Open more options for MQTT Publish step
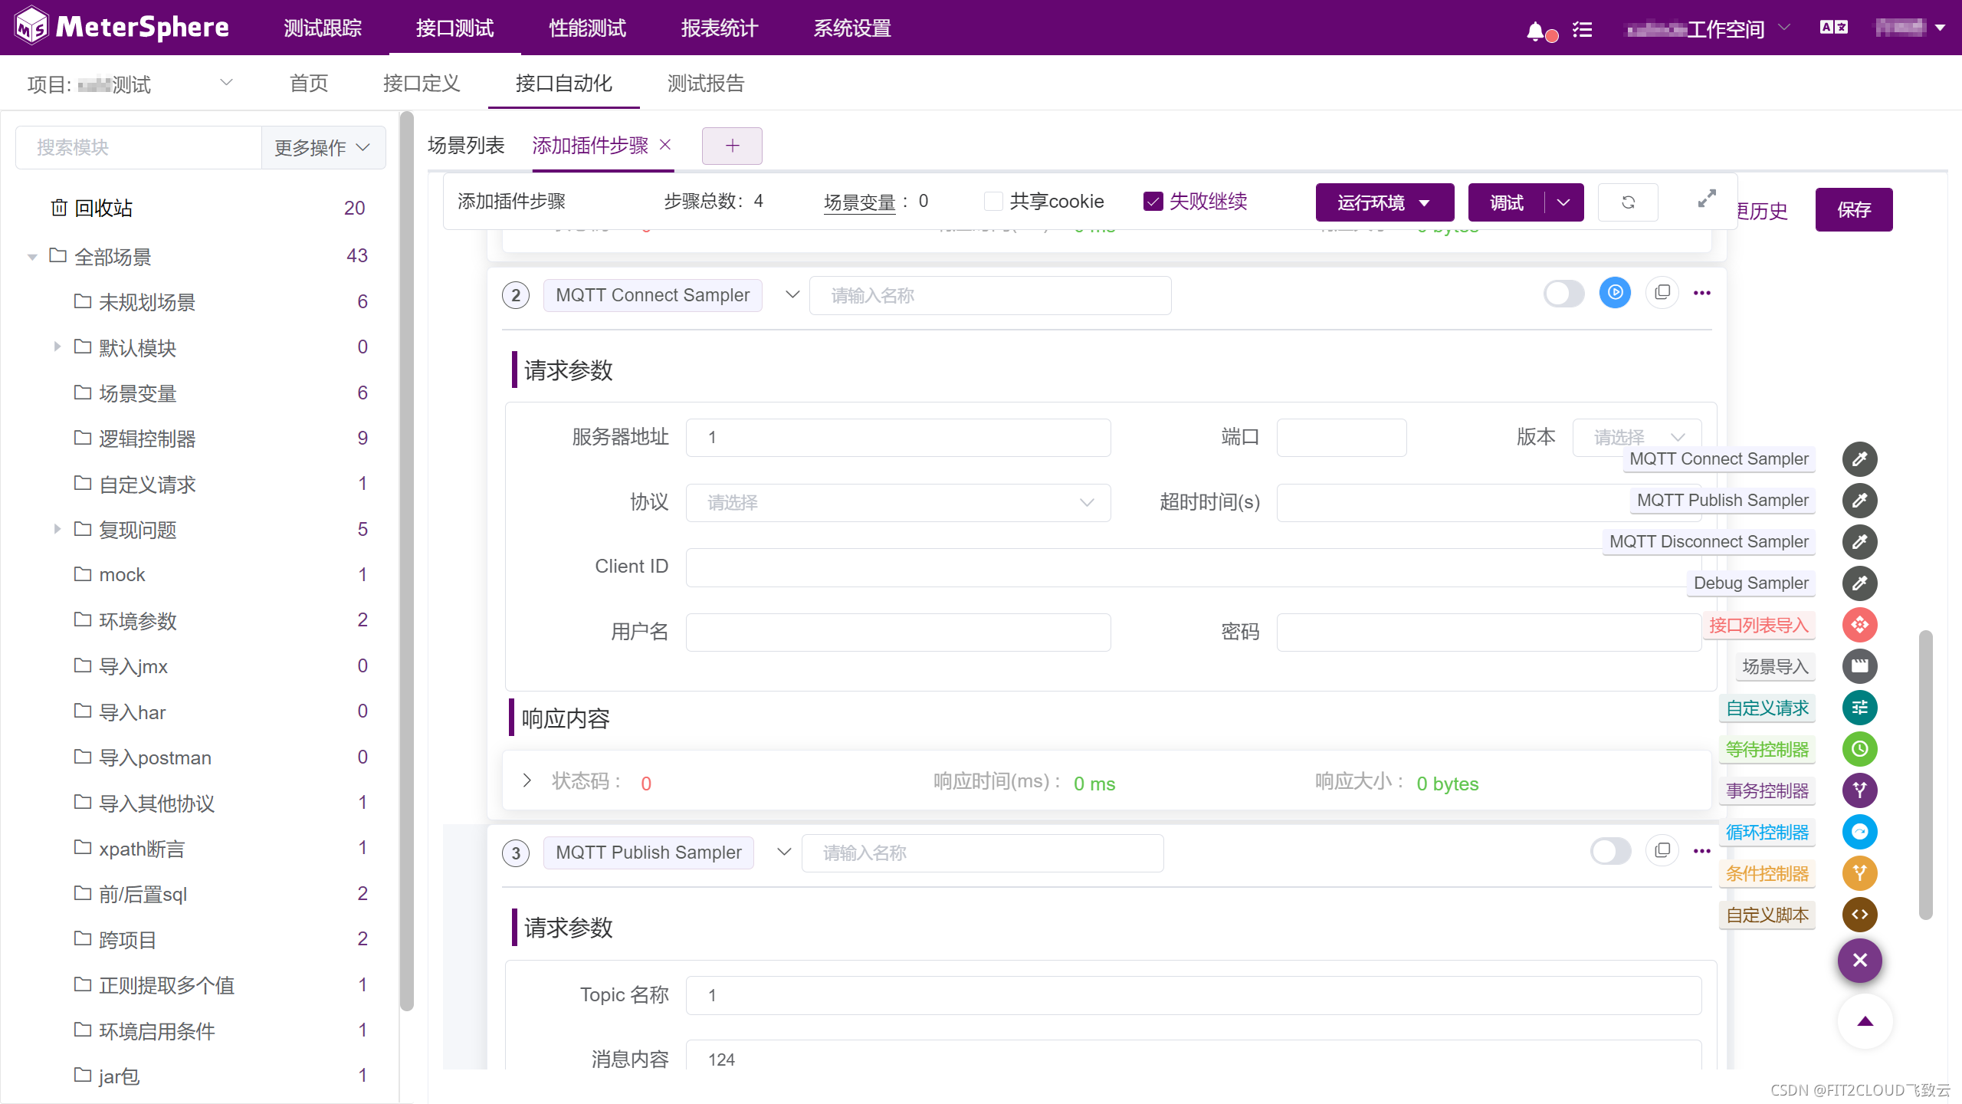1962x1104 pixels. click(1701, 851)
